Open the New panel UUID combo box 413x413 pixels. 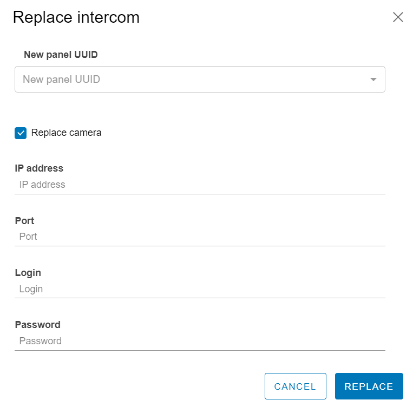point(200,79)
